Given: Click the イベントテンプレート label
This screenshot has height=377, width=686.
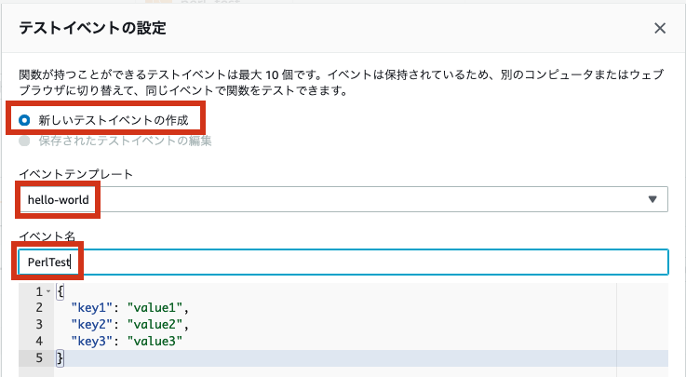Looking at the screenshot, I should pyautogui.click(x=76, y=174).
